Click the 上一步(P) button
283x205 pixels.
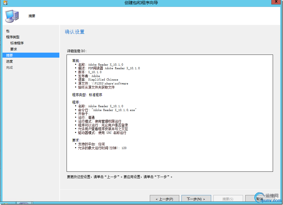(165, 199)
